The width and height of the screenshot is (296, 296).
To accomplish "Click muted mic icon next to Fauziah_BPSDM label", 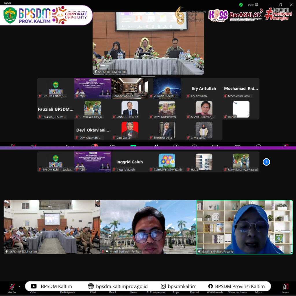I will click(40, 117).
